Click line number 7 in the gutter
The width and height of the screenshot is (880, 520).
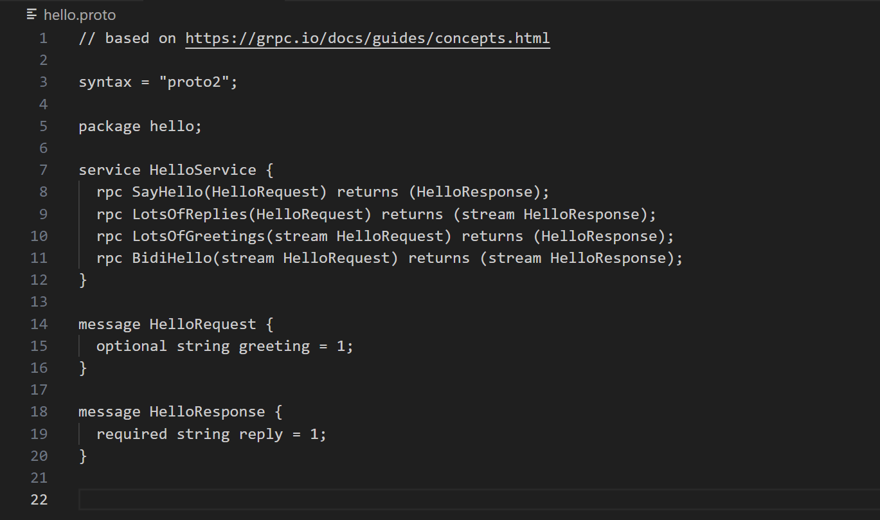click(x=43, y=170)
